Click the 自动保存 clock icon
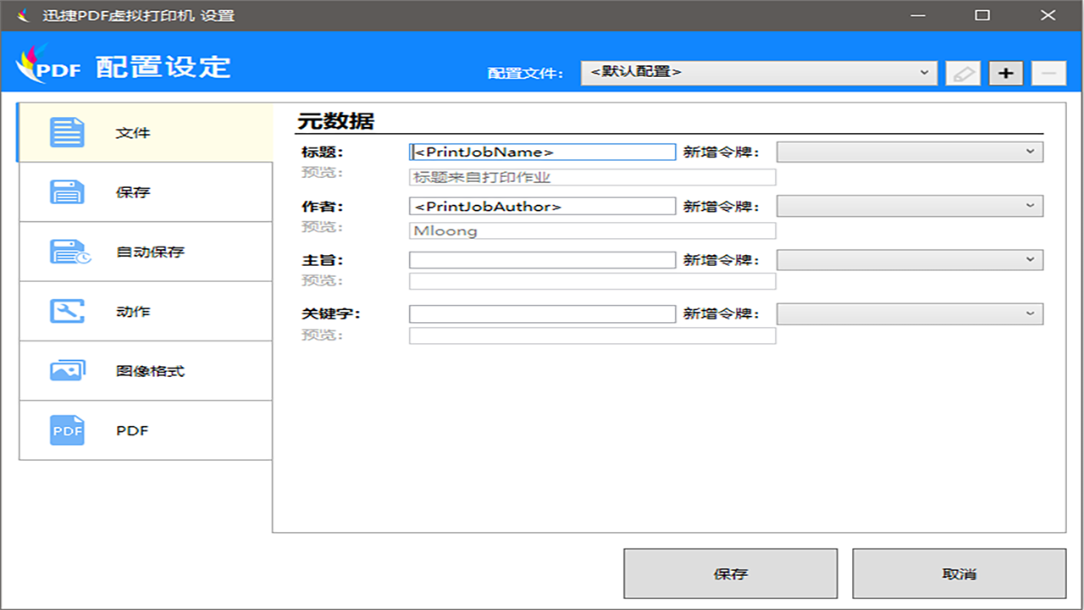The image size is (1084, 610). (67, 251)
